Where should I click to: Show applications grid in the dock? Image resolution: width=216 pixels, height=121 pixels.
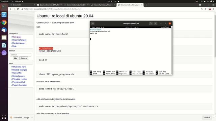pos(4,117)
